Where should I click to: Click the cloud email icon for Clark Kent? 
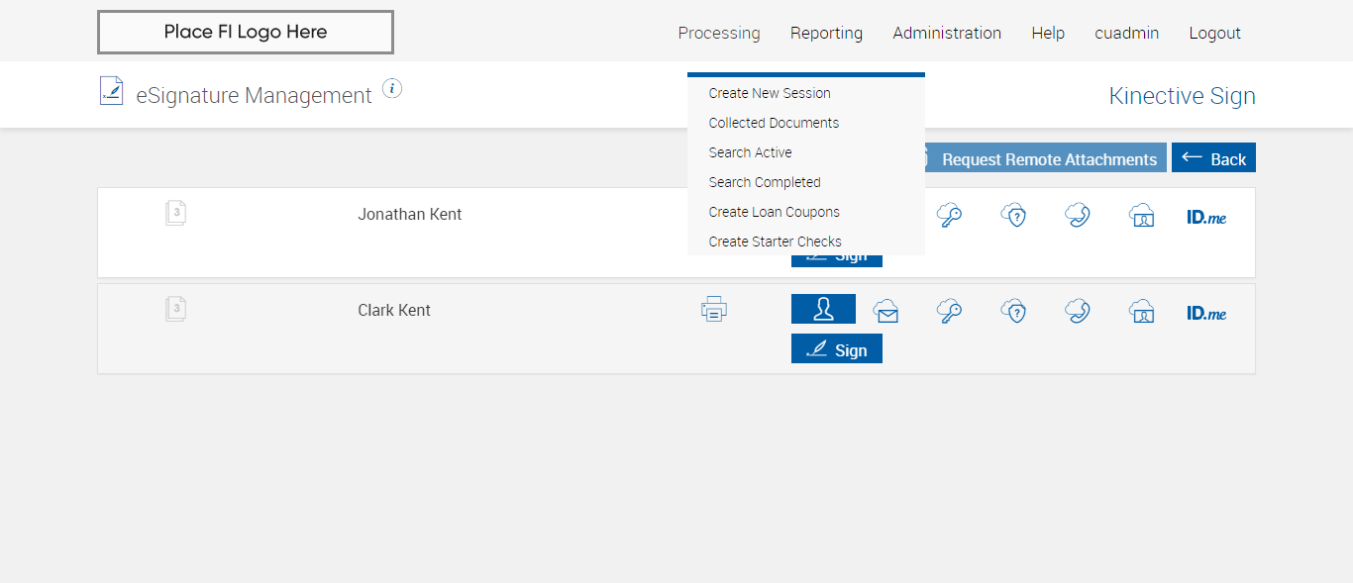(x=885, y=312)
